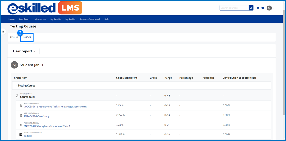The width and height of the screenshot is (286, 141).
Task: Click the 71.57 % weight value
Action: coord(120,135)
